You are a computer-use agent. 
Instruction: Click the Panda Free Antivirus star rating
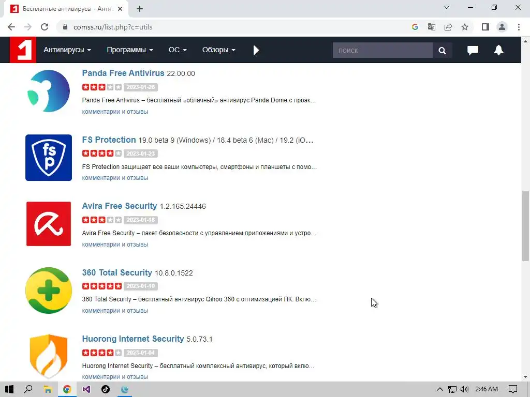tap(102, 87)
